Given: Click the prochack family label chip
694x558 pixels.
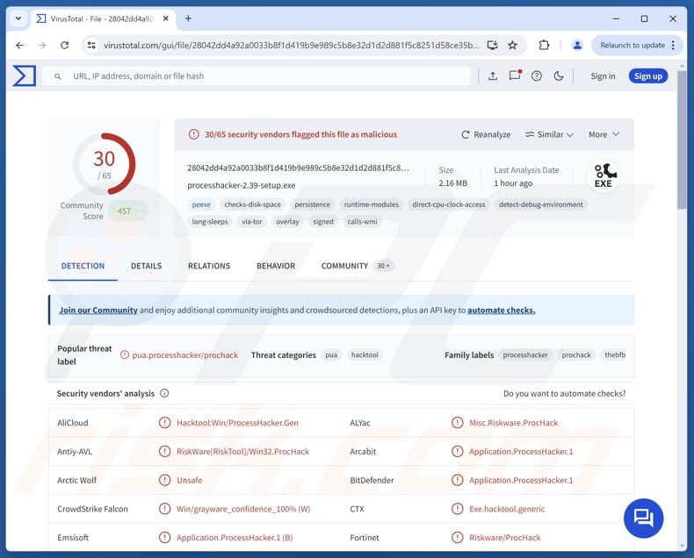Looking at the screenshot, I should 576,354.
